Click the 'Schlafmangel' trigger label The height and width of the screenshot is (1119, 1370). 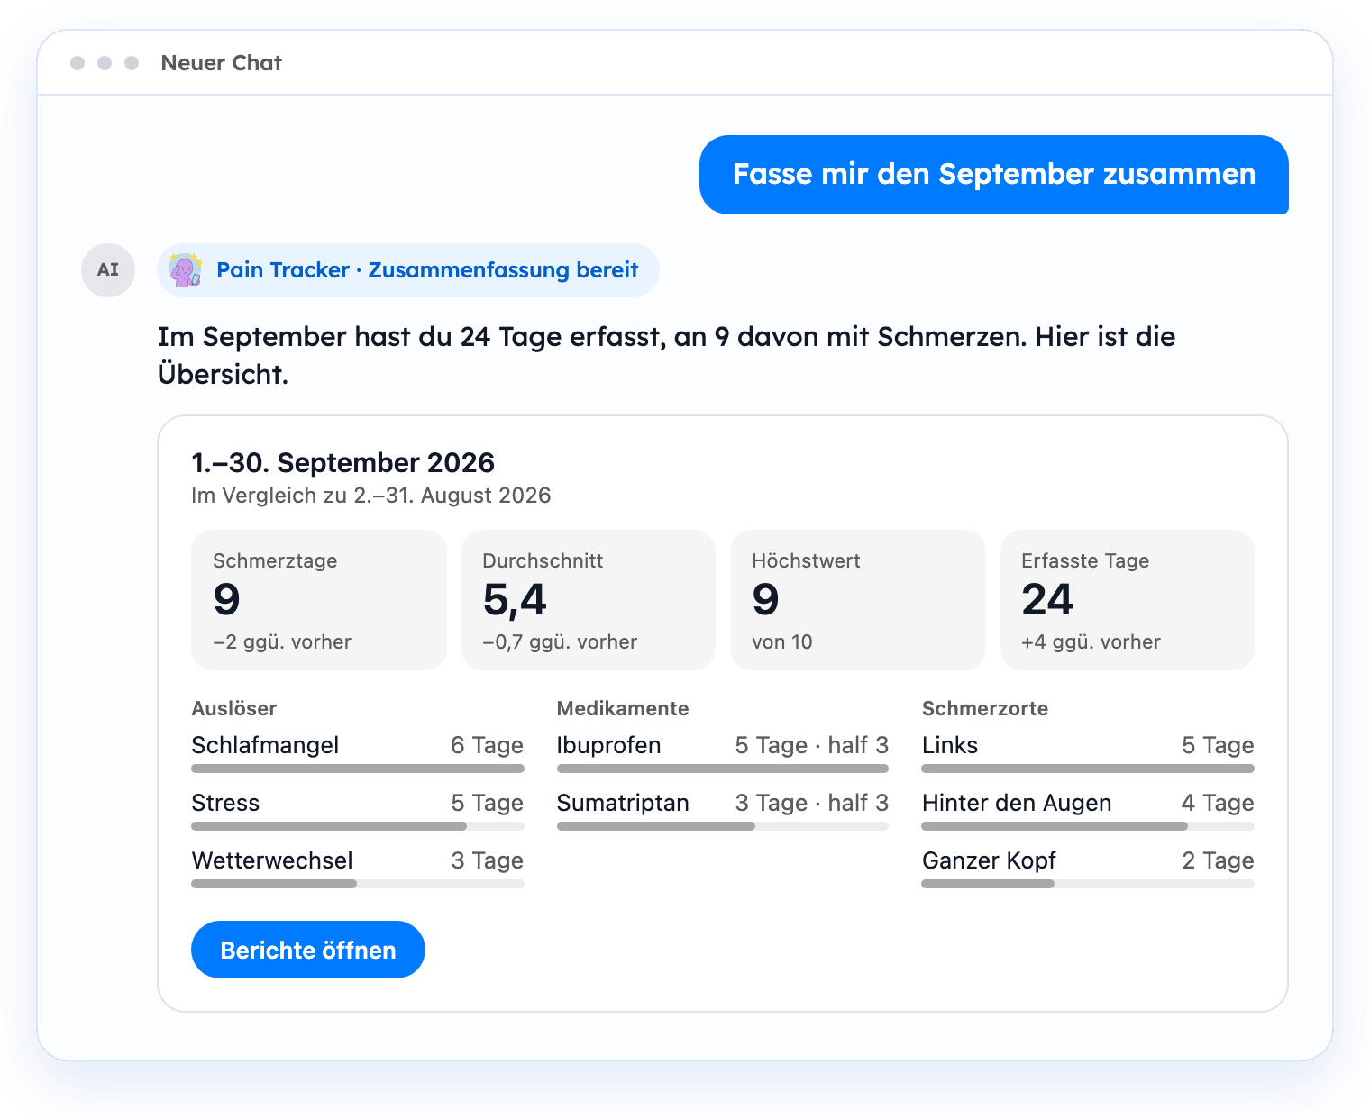click(265, 745)
